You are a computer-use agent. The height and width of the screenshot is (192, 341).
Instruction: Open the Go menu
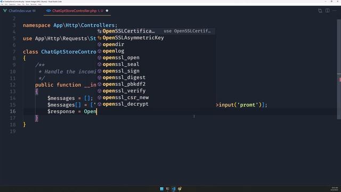point(23,4)
